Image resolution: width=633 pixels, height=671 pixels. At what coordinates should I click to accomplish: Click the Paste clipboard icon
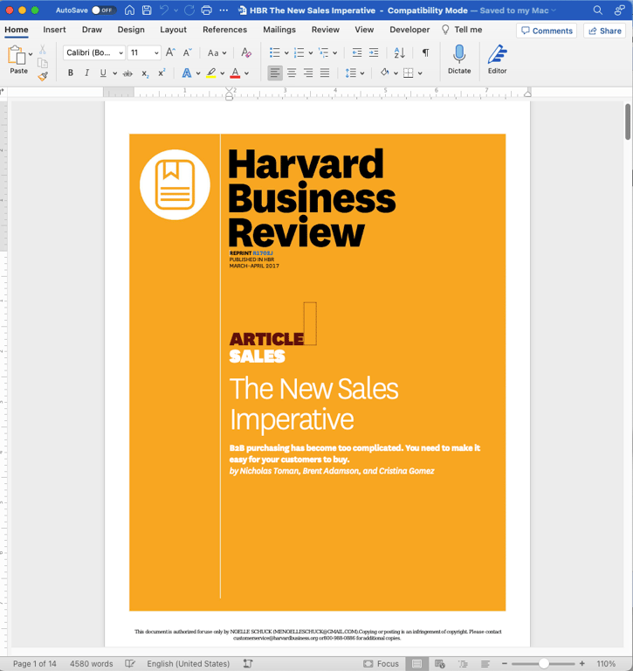[17, 55]
